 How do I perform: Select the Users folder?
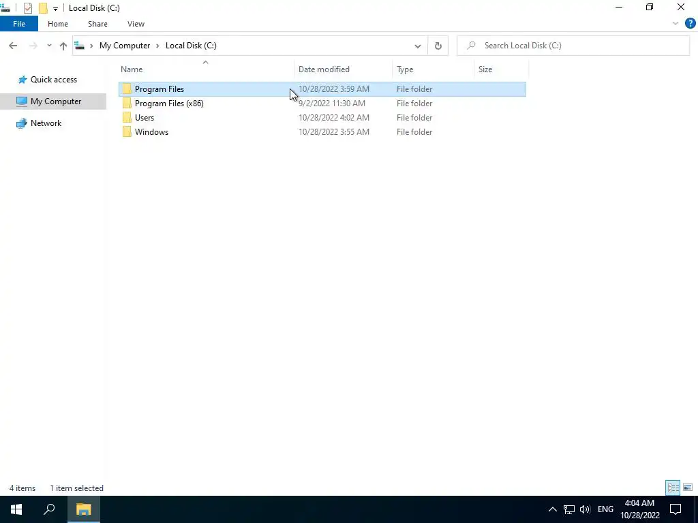[145, 117]
